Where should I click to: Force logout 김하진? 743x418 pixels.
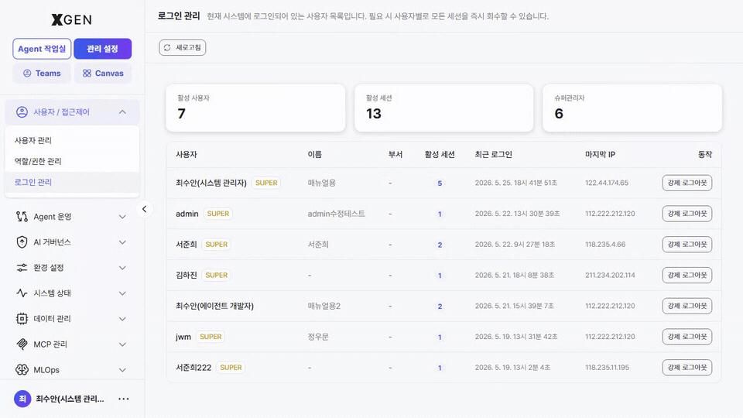click(687, 275)
